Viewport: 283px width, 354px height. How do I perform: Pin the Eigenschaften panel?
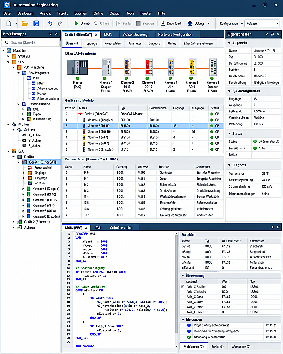(272, 34)
